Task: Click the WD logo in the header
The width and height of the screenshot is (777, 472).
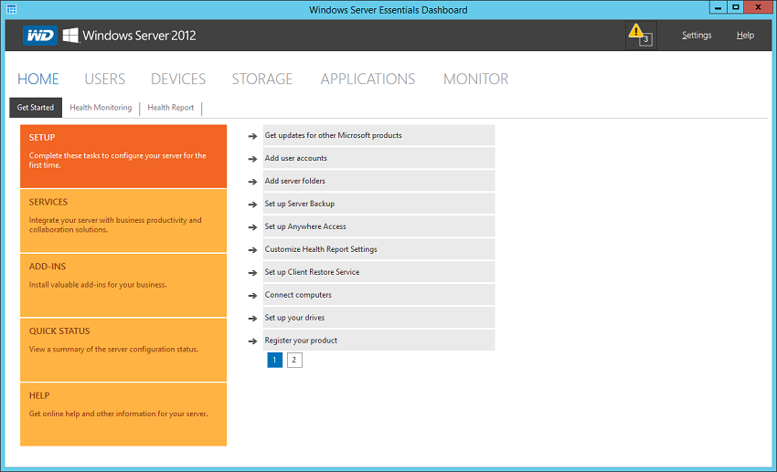Action: (x=39, y=35)
